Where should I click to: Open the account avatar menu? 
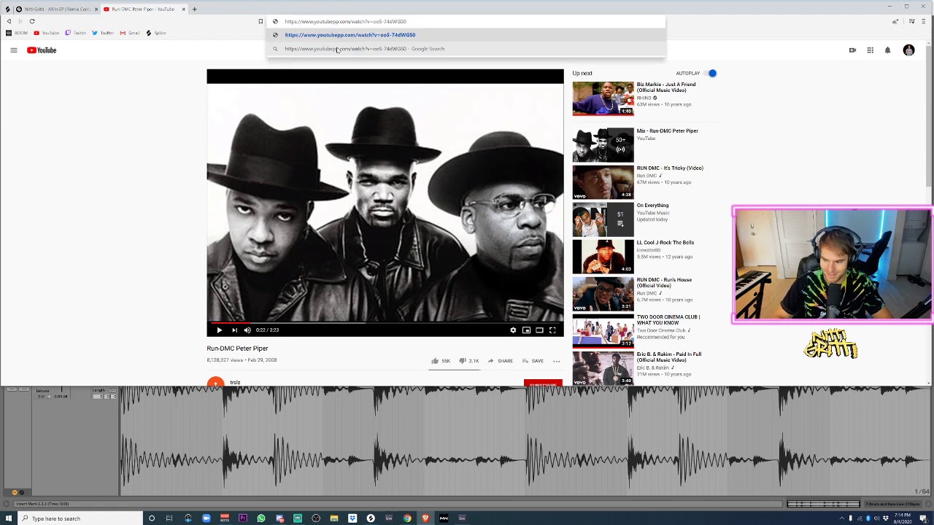908,50
